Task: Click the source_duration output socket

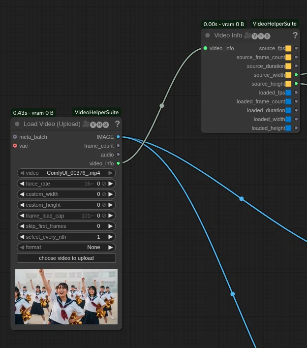Action: pyautogui.click(x=296, y=66)
